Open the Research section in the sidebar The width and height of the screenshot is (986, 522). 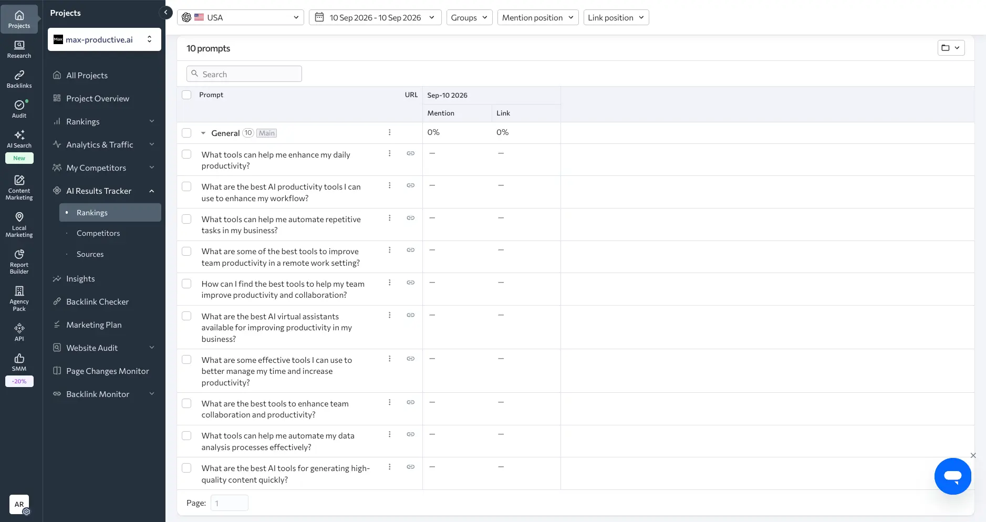(19, 49)
